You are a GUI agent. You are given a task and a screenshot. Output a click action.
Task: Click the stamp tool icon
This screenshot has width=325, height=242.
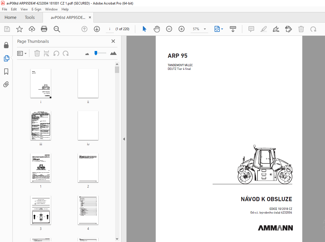click(289, 29)
